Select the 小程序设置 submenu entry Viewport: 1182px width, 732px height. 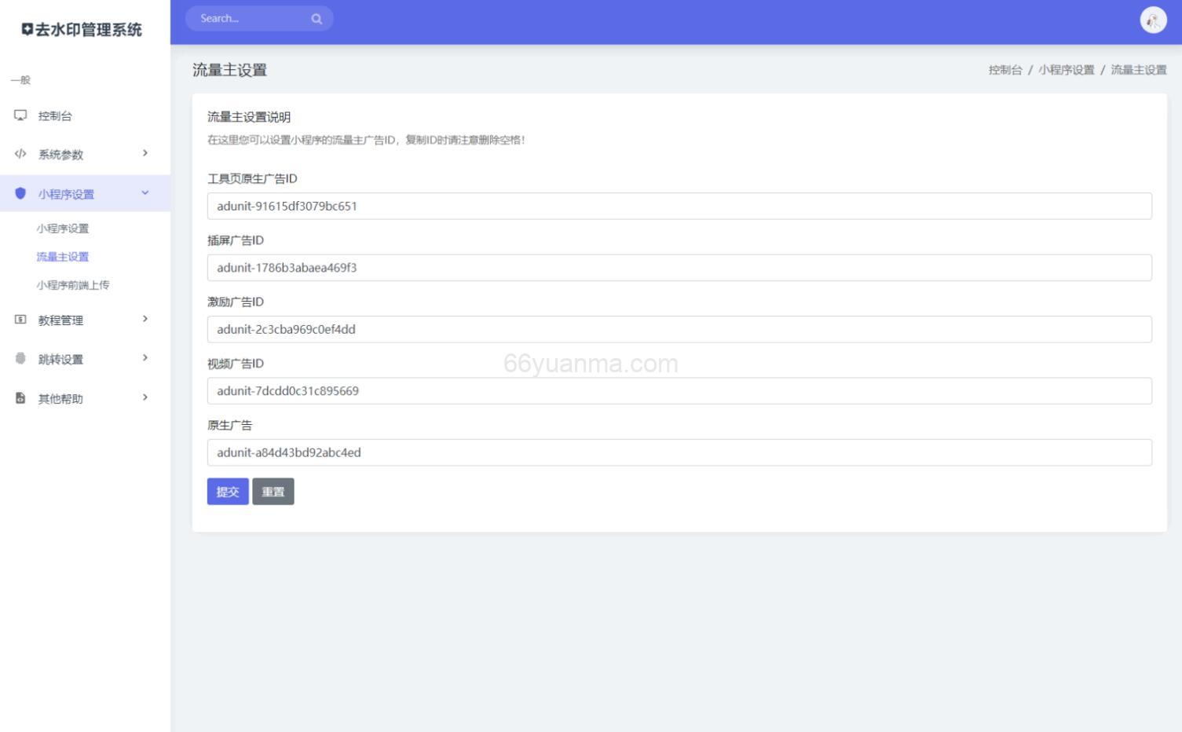pyautogui.click(x=62, y=228)
